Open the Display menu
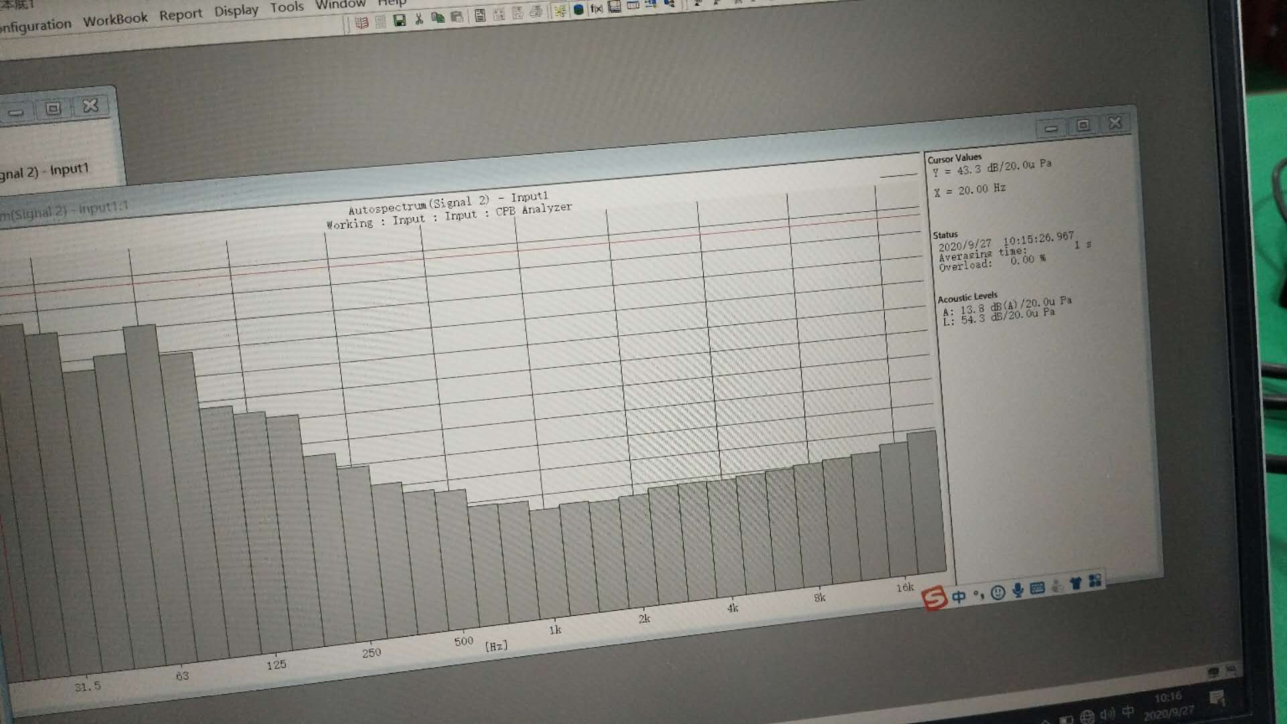The image size is (1287, 724). (x=236, y=11)
